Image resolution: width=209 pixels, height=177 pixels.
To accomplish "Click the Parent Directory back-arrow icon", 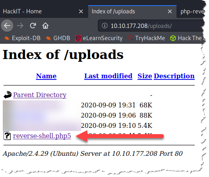I will 8,95.
